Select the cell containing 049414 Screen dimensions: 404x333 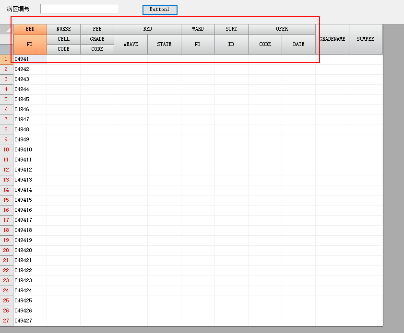(30, 190)
